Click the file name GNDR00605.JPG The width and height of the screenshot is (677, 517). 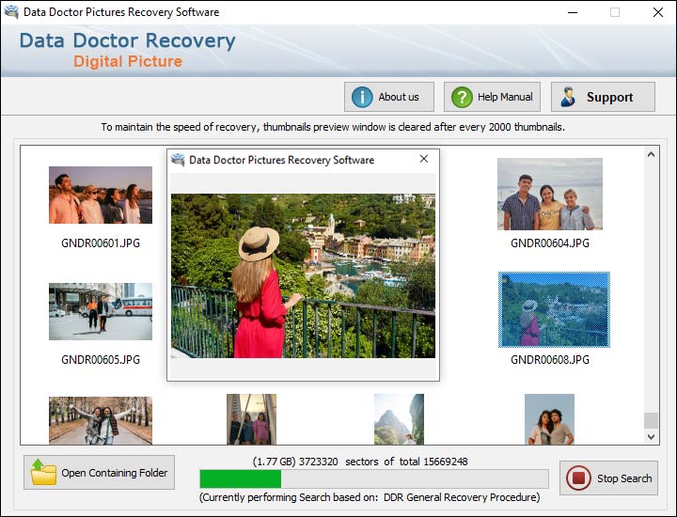point(101,359)
